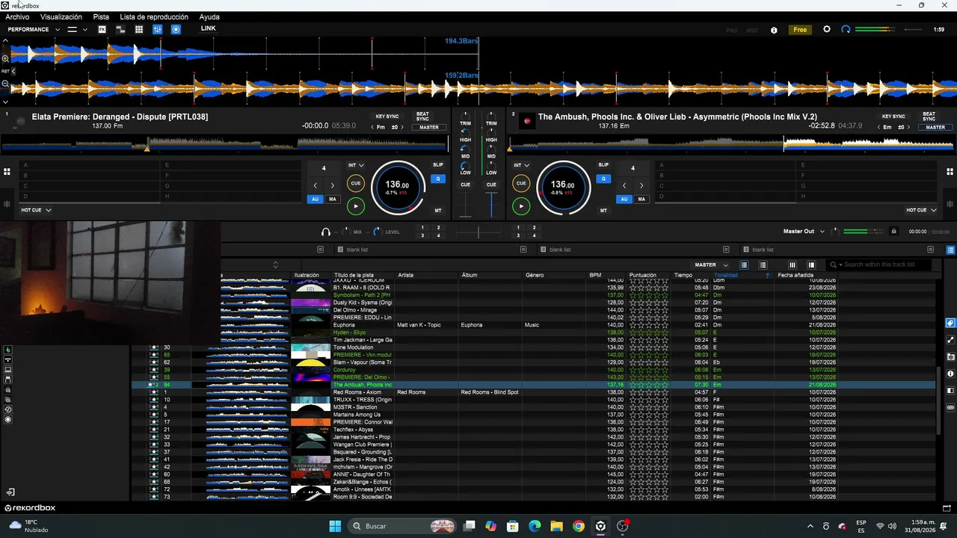
Task: Toggle BEAT SYNC on deck 1
Action: (422, 117)
